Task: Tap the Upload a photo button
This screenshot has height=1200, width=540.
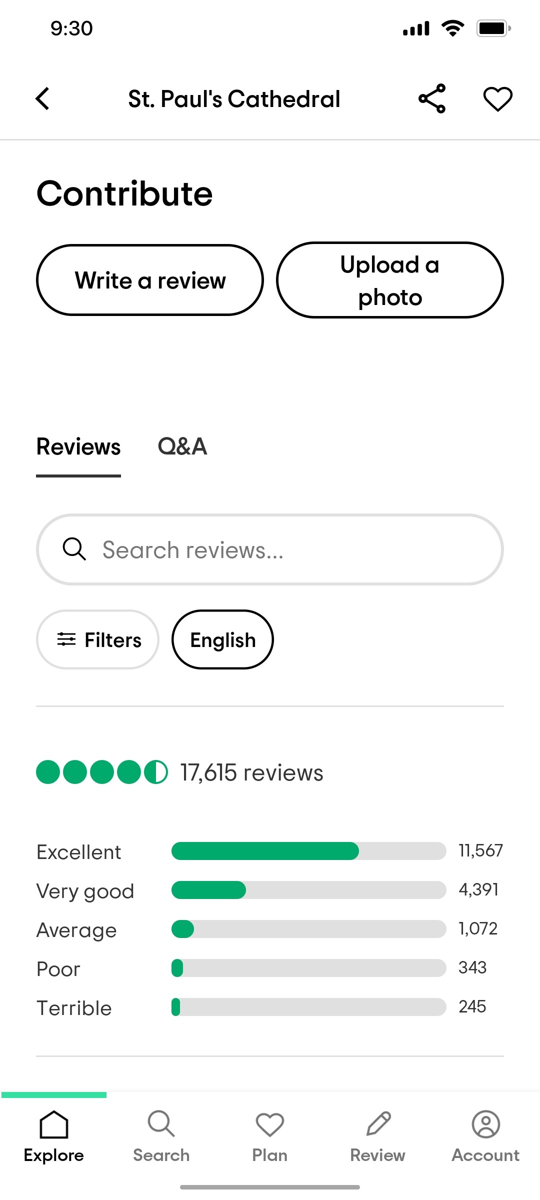Action: pyautogui.click(x=390, y=280)
